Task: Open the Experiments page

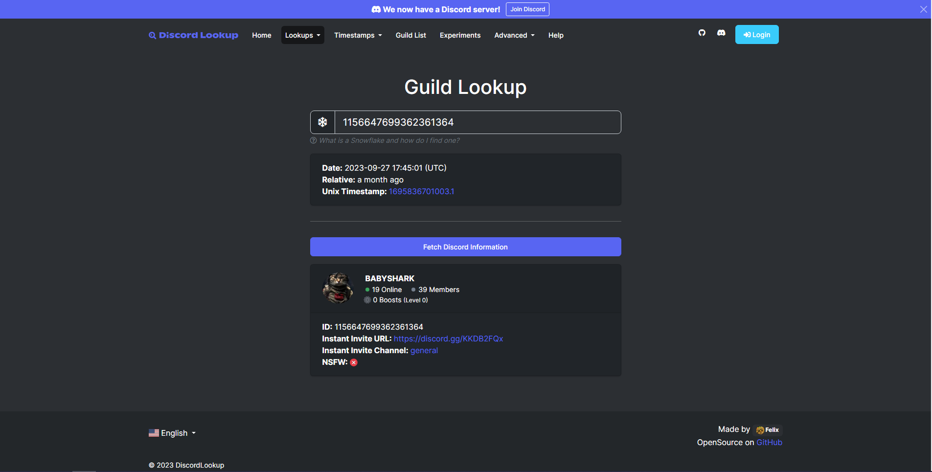Action: 460,35
